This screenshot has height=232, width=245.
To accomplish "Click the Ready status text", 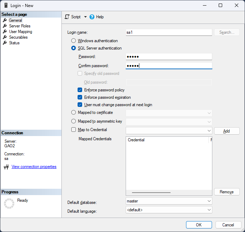I will 22,200.
